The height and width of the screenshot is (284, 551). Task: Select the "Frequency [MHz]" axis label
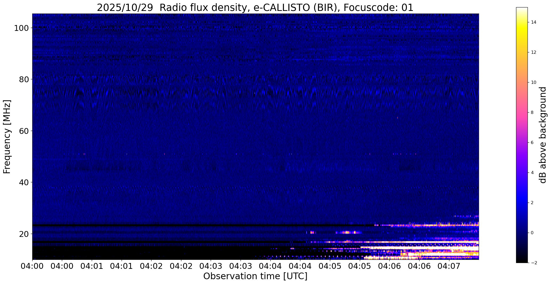click(x=7, y=137)
